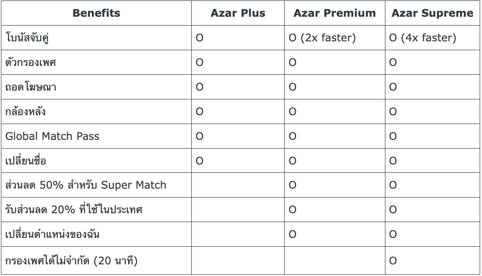Image resolution: width=482 pixels, height=276 pixels.
Task: Click Azar Supreme mark for กรองเพศได้ไม่จำกัด
Action: tap(393, 261)
